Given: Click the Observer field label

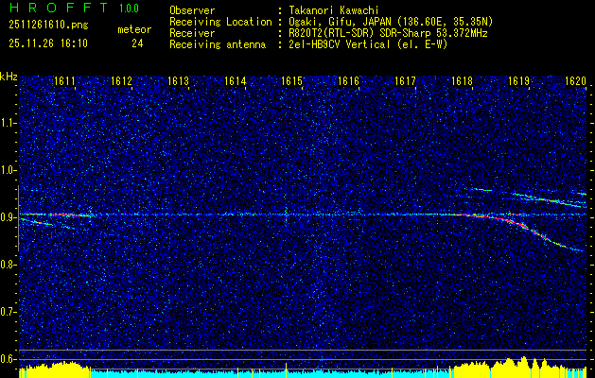Looking at the screenshot, I should pyautogui.click(x=192, y=10).
